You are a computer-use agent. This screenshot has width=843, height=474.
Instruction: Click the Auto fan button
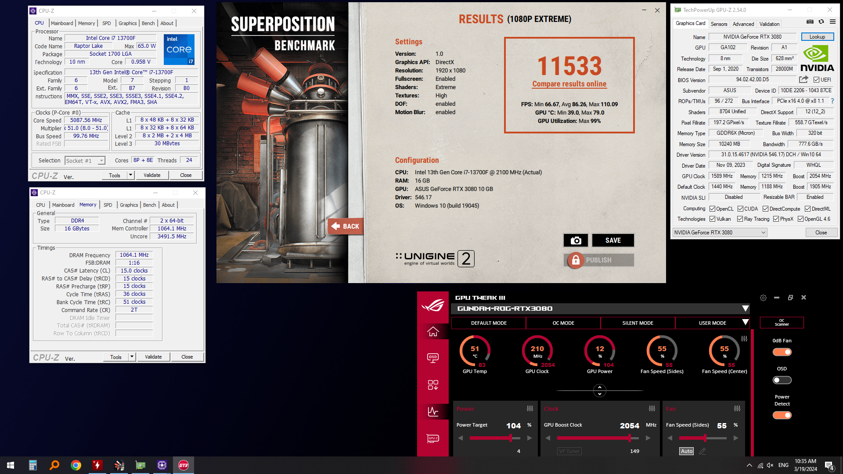686,451
